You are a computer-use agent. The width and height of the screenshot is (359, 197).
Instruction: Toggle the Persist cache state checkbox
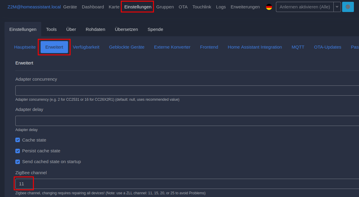[x=18, y=151]
